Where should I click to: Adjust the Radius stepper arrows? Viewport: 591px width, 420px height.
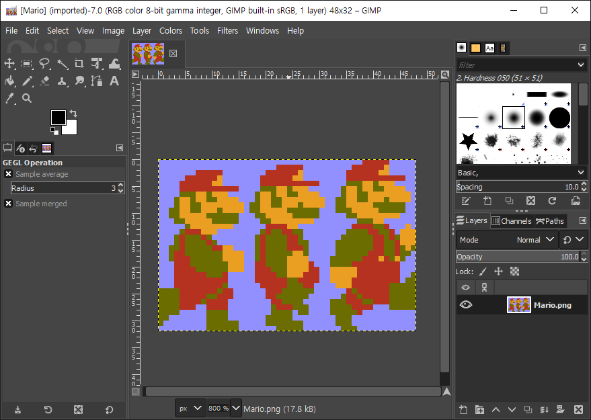[120, 188]
